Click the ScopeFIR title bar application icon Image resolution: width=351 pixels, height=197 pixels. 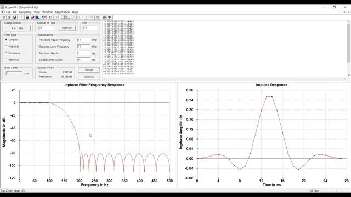point(2,7)
